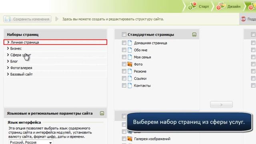Check the Обо мне checkbox
This screenshot has width=256, height=144.
click(124, 50)
